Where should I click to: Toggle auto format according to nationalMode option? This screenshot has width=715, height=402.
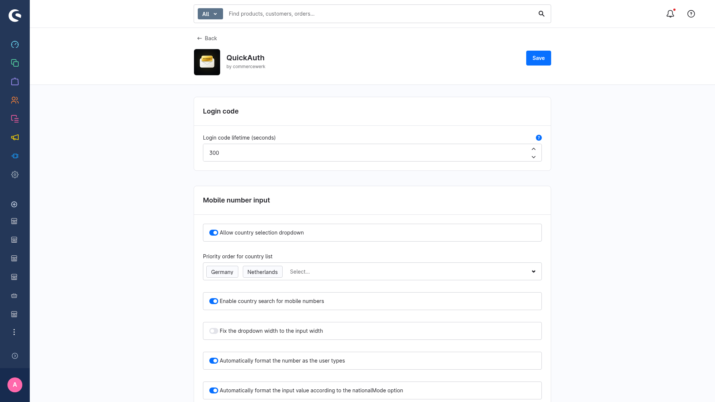point(214,390)
